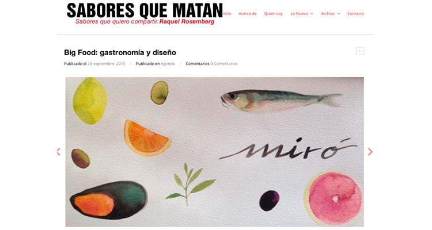Click the watercolor fish illustration
Image resolution: width=432 pixels, height=230 pixels.
(x=281, y=101)
